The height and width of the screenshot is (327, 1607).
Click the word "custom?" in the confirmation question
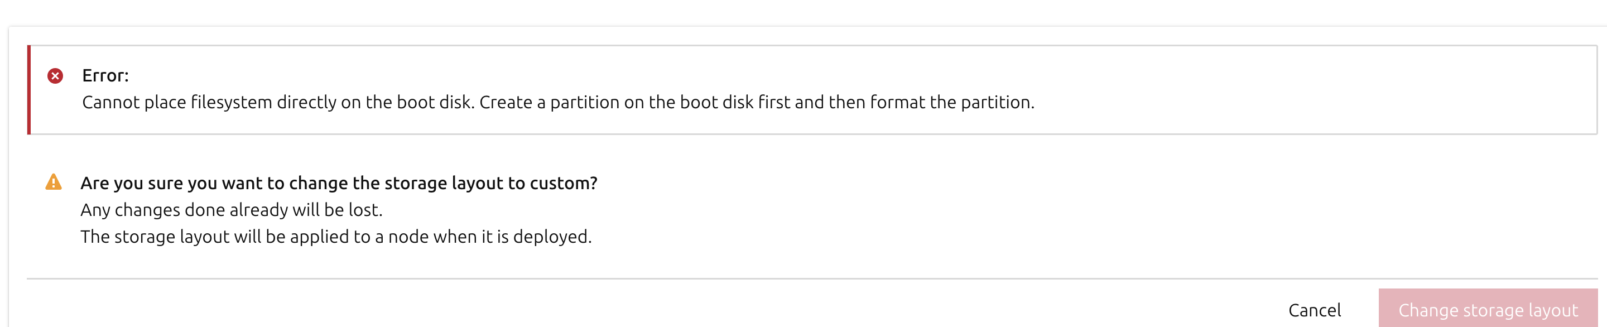tap(564, 183)
